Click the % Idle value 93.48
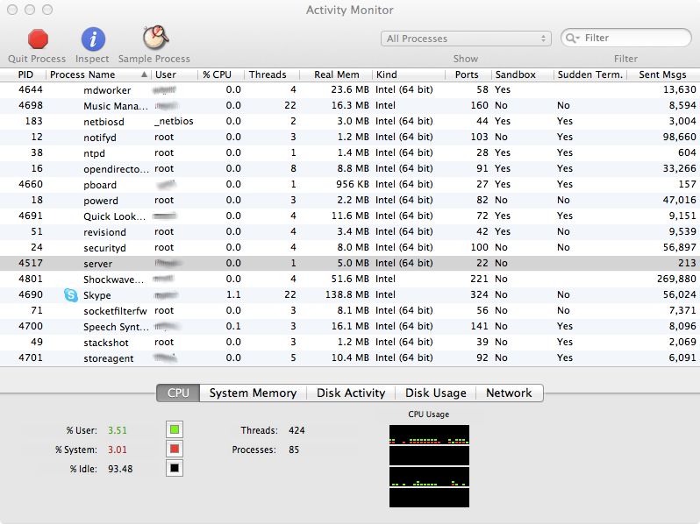This screenshot has width=700, height=524. point(120,469)
